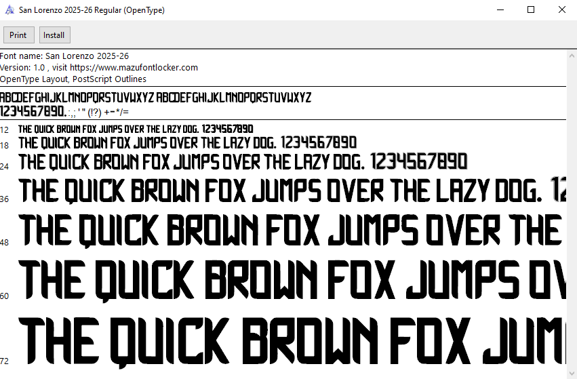
Task: Click the 18 point size label
Action: coord(5,146)
